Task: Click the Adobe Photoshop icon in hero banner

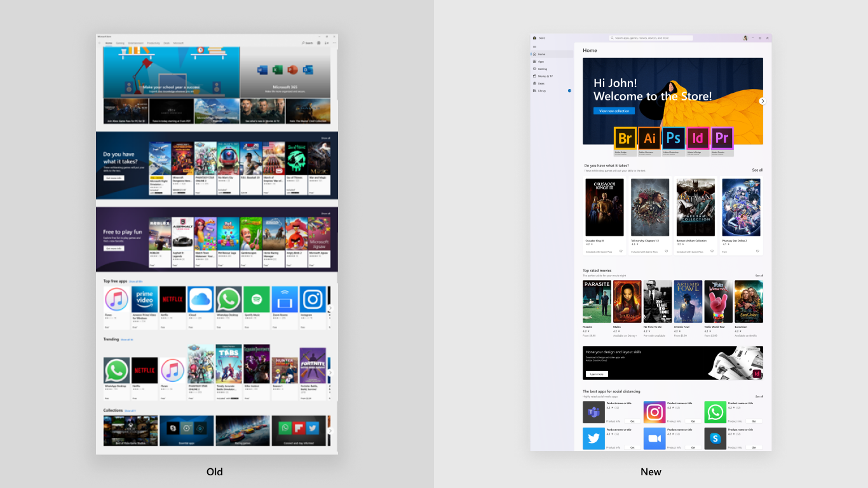Action: point(674,138)
